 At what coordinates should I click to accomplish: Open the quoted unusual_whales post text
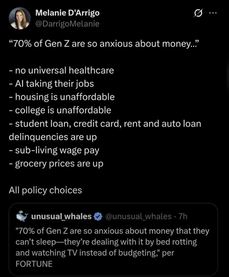111,242
